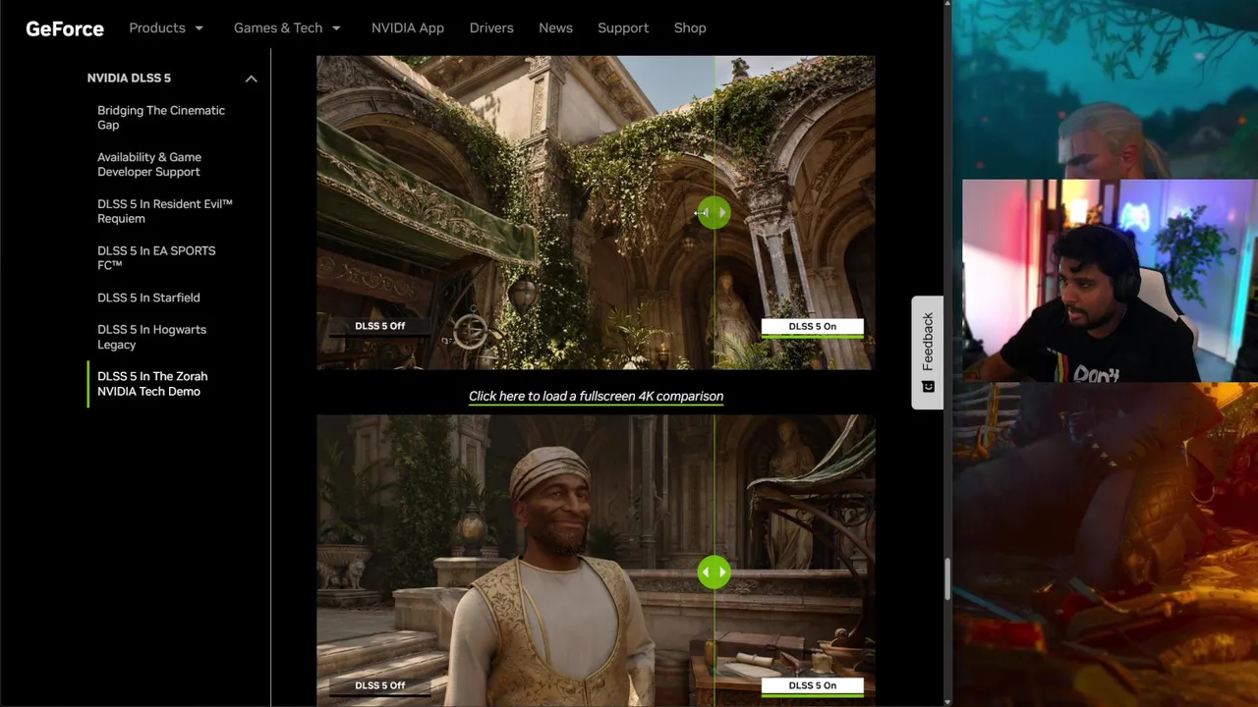Image resolution: width=1258 pixels, height=707 pixels.
Task: Jump to Bridging The Cinematic Gap section
Action: (x=161, y=118)
